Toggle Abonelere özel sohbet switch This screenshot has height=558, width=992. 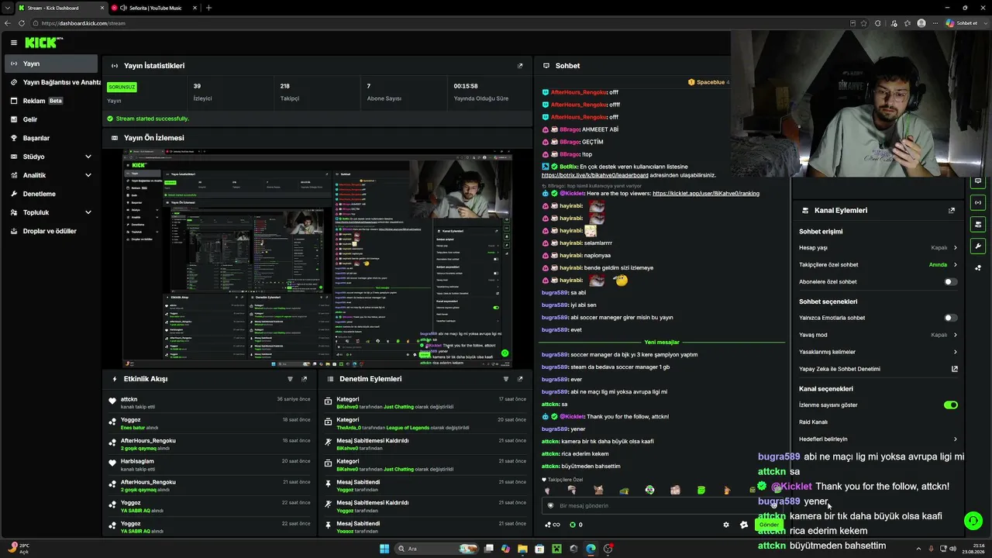tap(951, 282)
